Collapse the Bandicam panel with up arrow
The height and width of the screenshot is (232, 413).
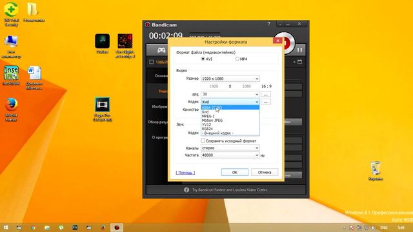294,62
